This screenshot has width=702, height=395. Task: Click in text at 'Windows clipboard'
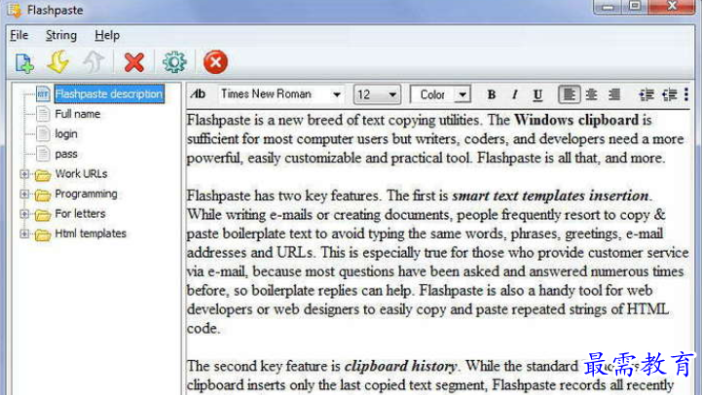[x=576, y=120]
